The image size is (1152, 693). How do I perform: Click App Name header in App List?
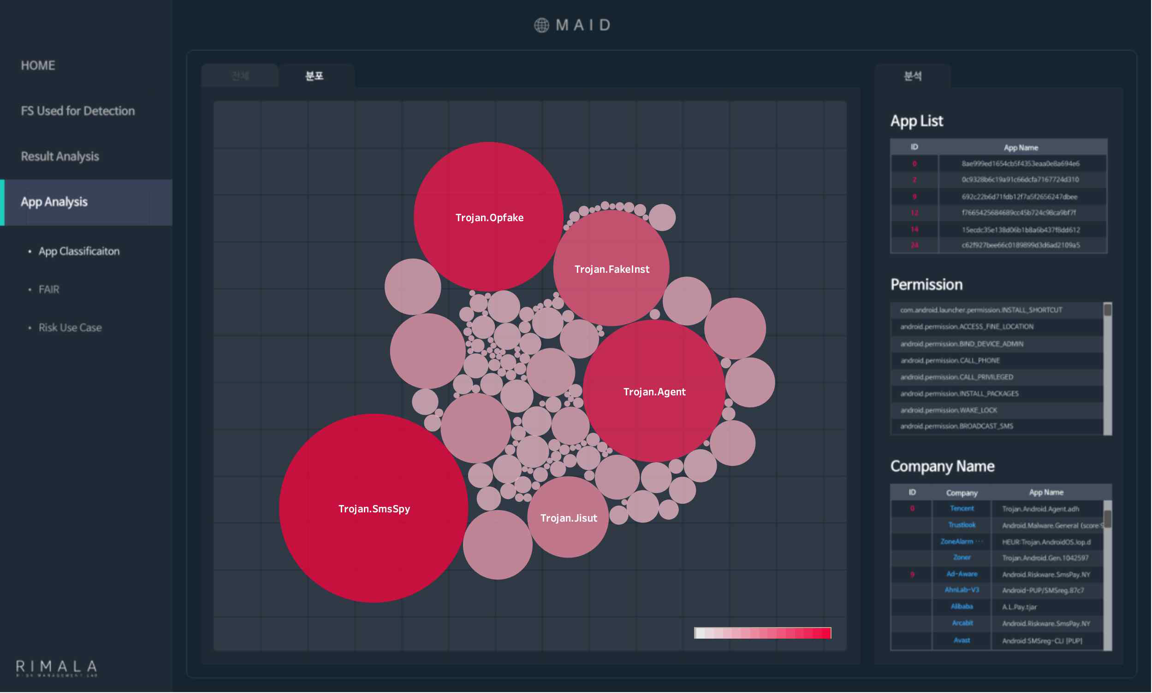pyautogui.click(x=1020, y=147)
